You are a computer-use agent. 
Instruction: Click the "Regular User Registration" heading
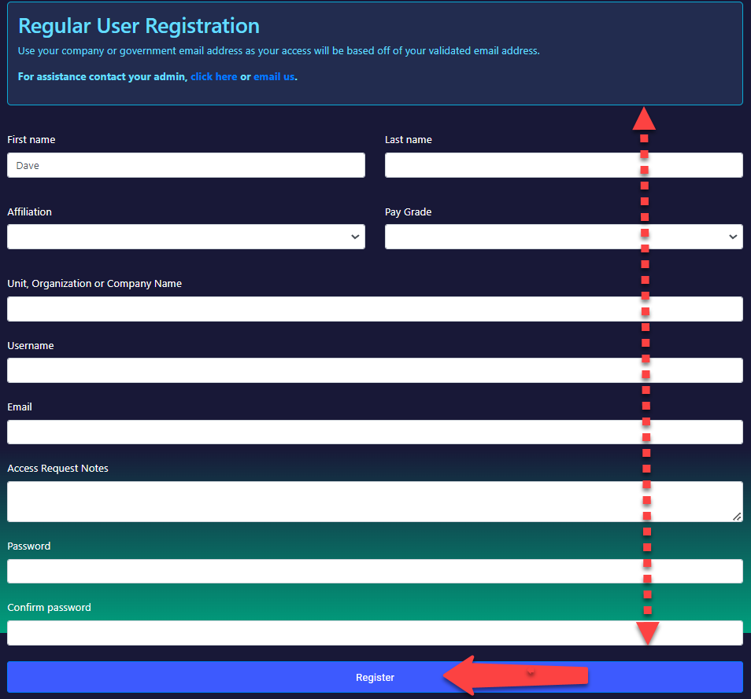point(139,26)
